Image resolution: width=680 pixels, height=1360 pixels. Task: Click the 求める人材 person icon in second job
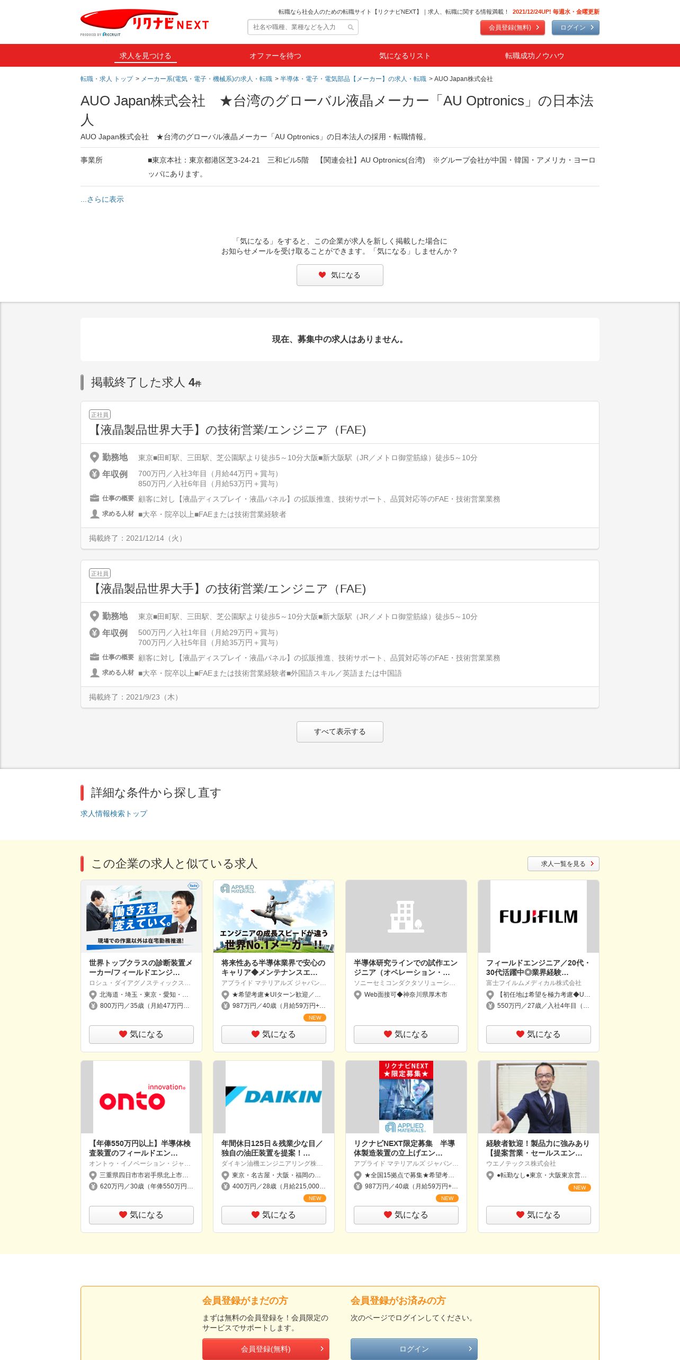click(94, 673)
